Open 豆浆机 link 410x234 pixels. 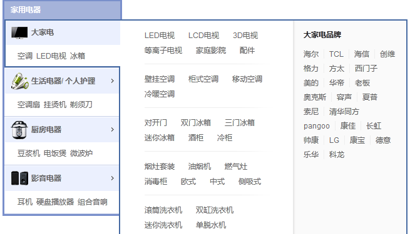pyautogui.click(x=29, y=154)
